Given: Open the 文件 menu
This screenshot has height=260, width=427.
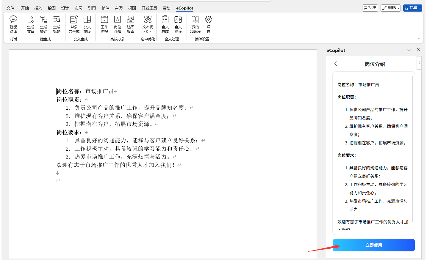Looking at the screenshot, I should [x=10, y=8].
